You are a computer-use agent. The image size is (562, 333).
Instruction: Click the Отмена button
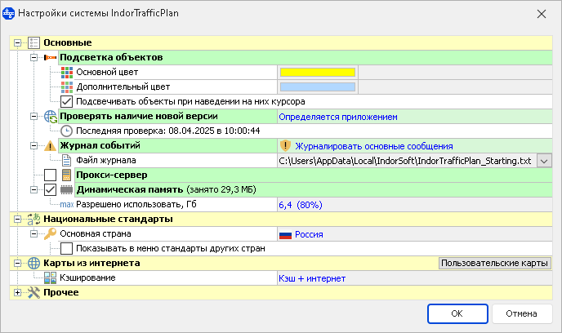click(521, 313)
